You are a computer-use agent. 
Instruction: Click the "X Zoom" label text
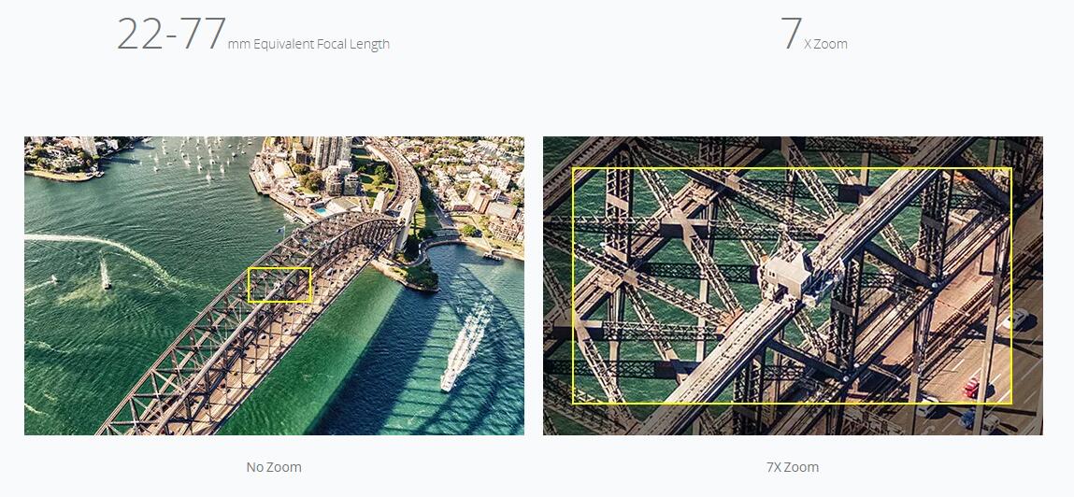pos(826,44)
